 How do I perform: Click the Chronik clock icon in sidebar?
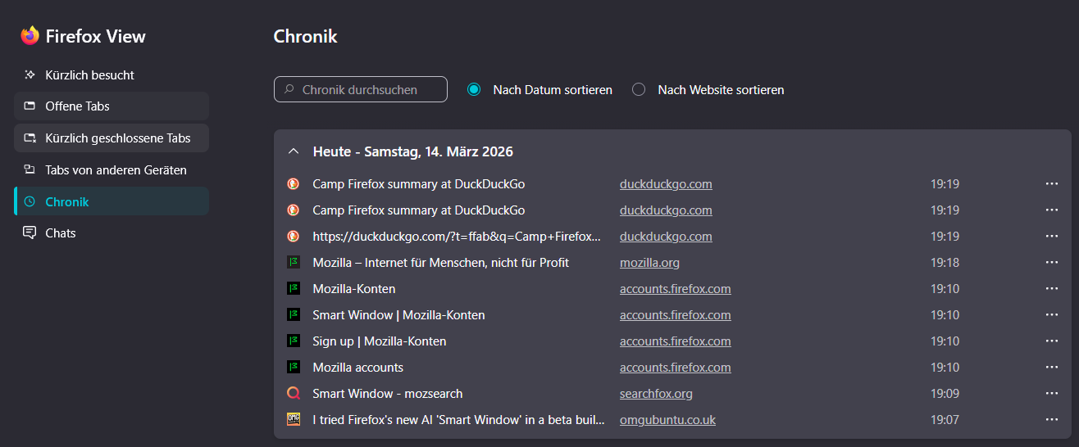30,201
